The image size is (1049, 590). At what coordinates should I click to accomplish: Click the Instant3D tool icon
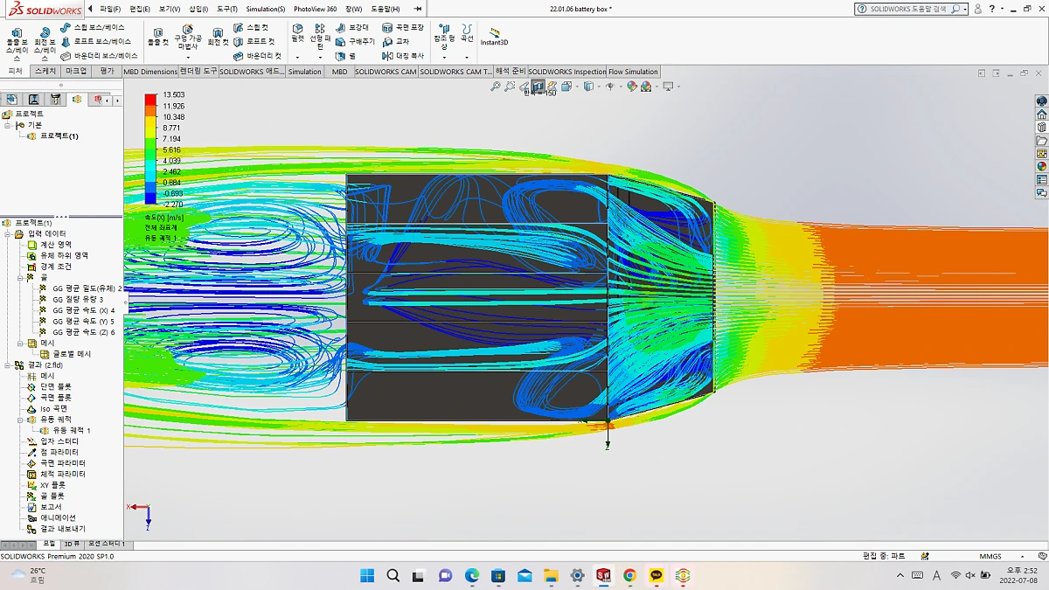tap(494, 33)
